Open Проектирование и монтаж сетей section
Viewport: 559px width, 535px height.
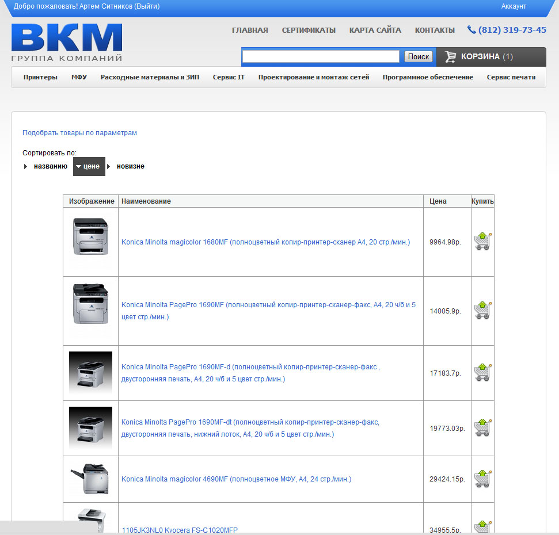point(314,77)
